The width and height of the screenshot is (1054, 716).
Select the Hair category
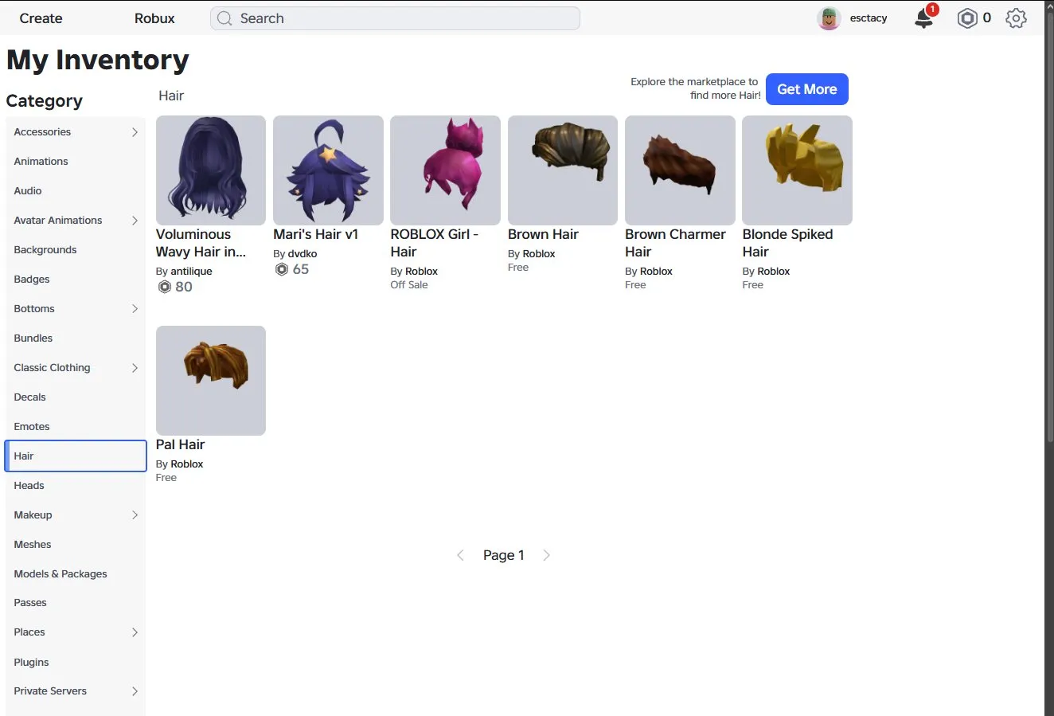tap(76, 456)
